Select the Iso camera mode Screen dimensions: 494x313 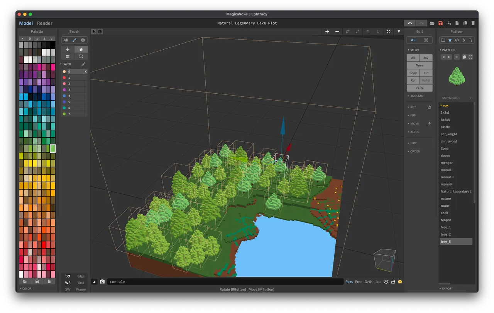click(378, 282)
